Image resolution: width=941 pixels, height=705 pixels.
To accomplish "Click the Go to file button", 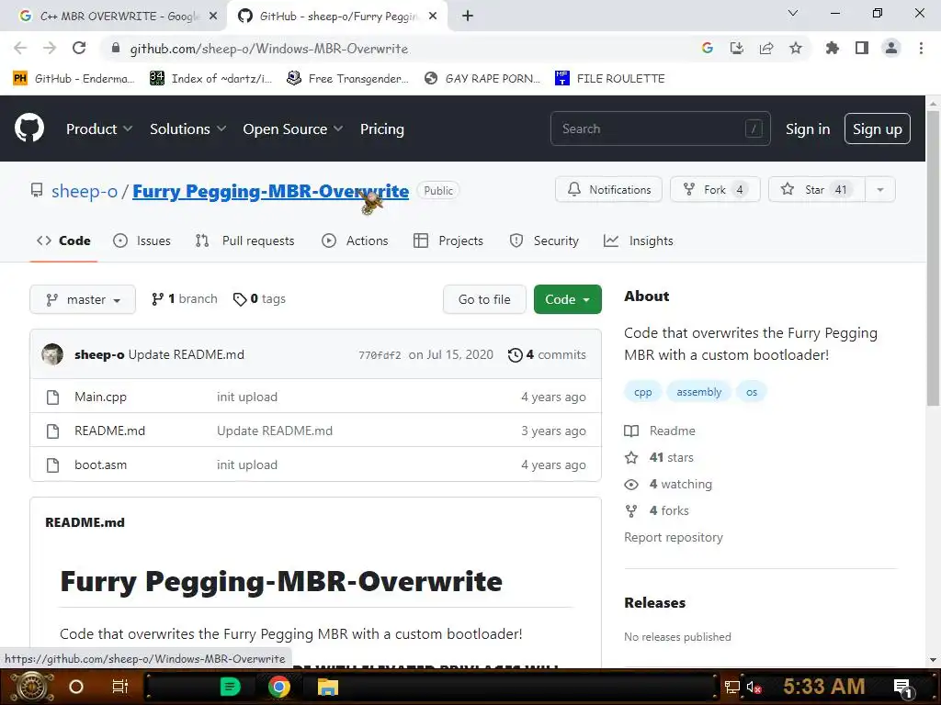I will click(x=484, y=299).
